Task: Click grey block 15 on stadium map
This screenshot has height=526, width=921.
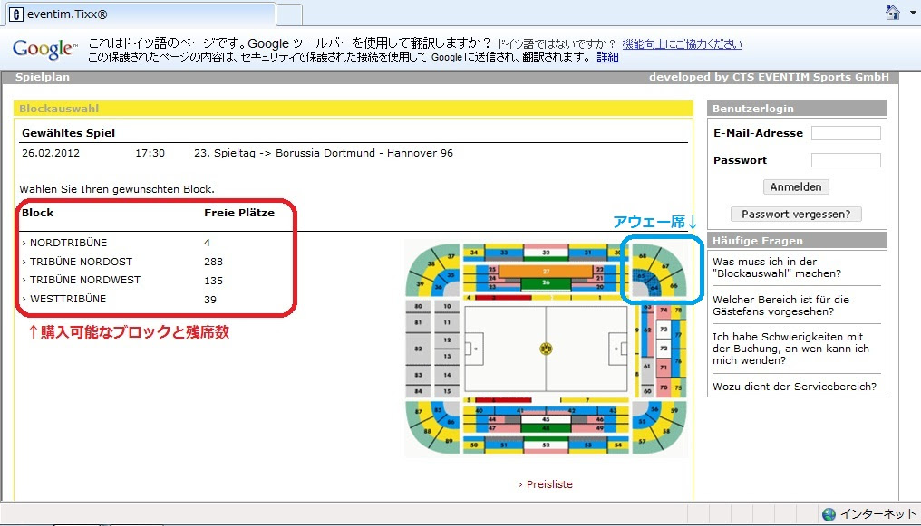Action: tap(447, 391)
